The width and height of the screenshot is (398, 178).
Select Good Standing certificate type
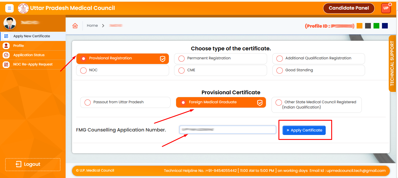(280, 70)
